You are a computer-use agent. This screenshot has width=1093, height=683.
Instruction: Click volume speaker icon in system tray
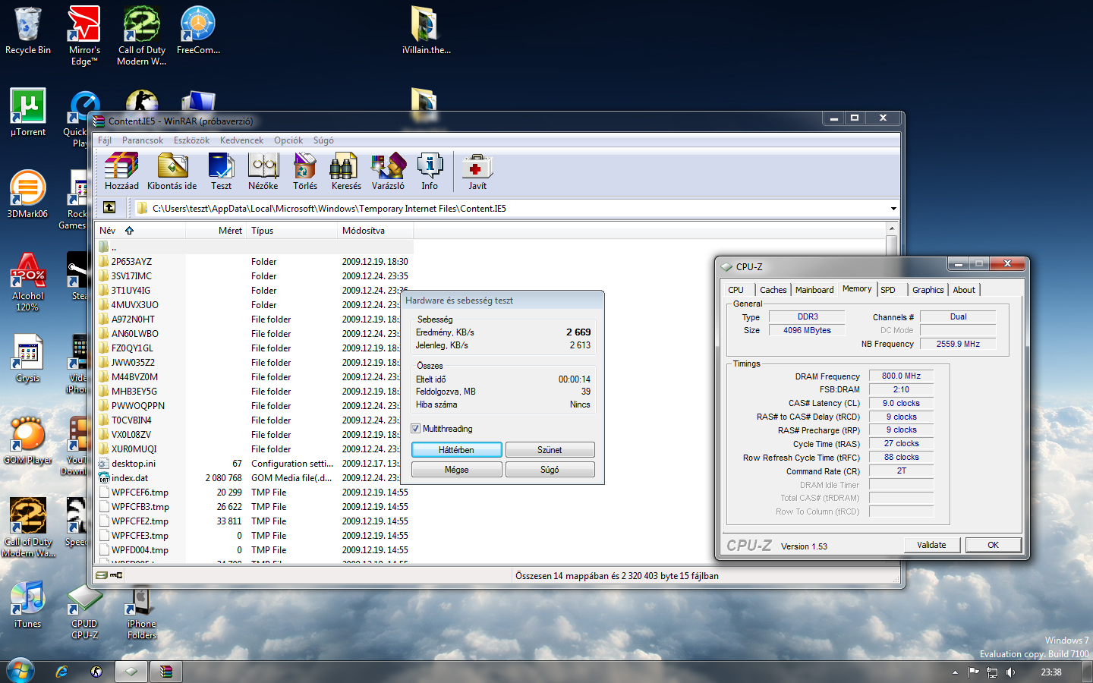(x=1011, y=672)
